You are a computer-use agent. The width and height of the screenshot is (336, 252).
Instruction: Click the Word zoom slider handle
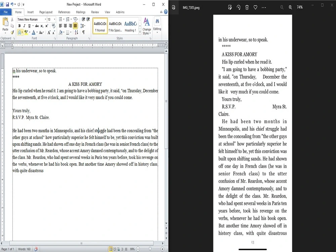[150, 249]
